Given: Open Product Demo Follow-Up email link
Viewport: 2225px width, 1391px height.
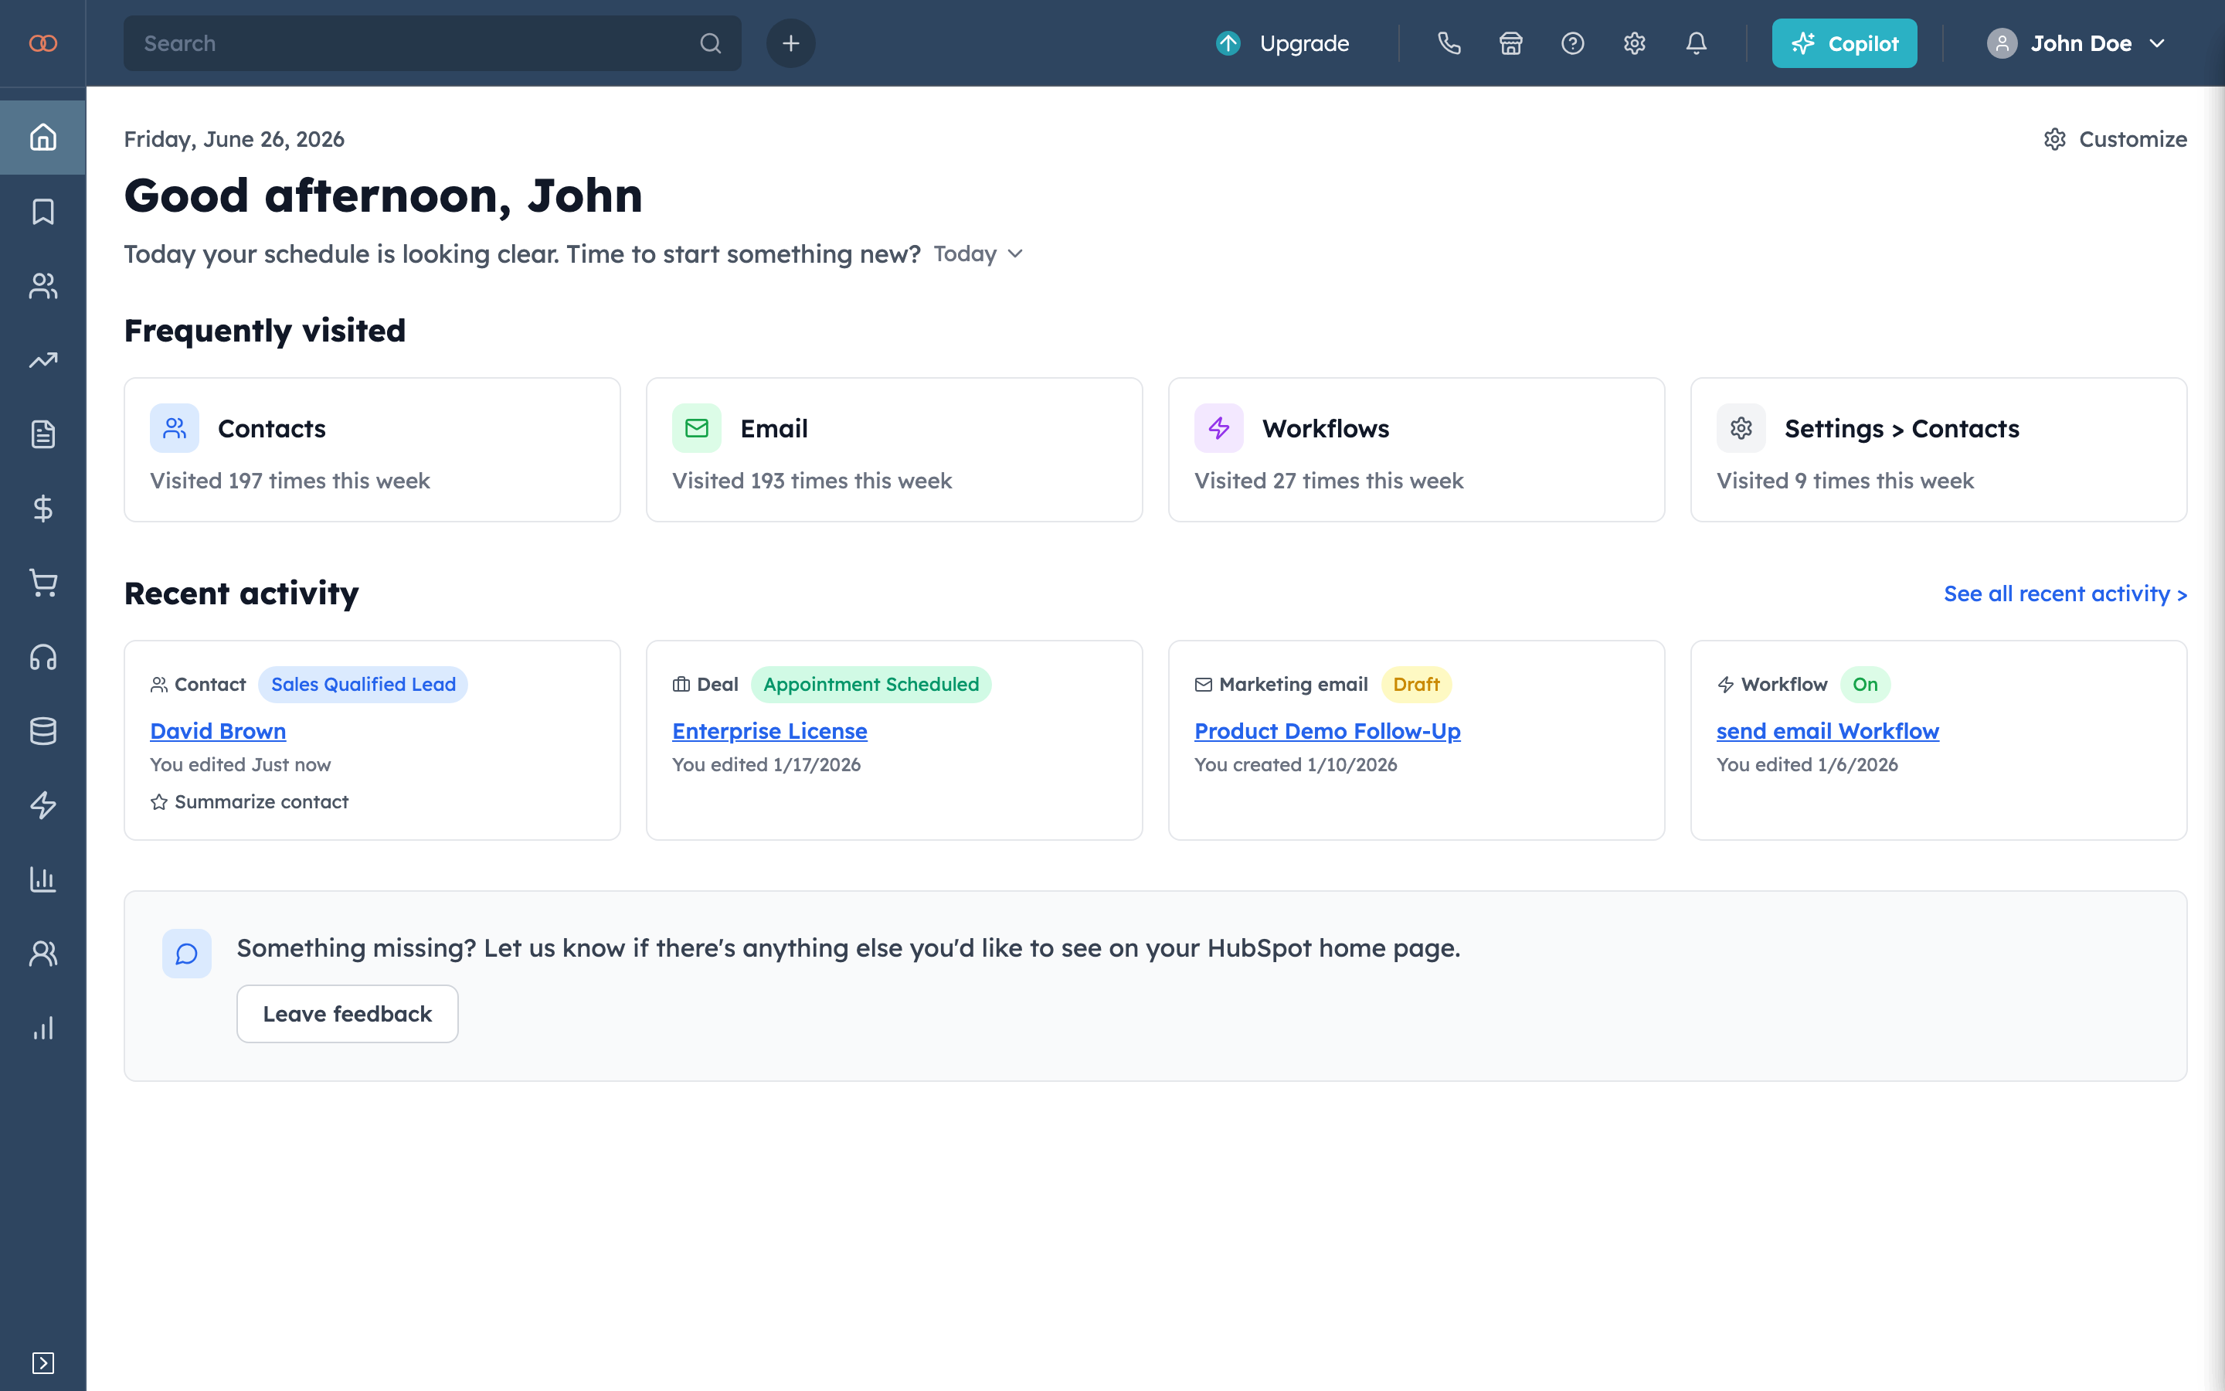Looking at the screenshot, I should [1327, 731].
